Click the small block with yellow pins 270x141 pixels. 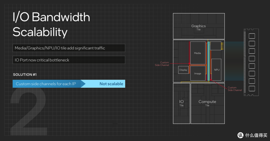click(x=215, y=45)
